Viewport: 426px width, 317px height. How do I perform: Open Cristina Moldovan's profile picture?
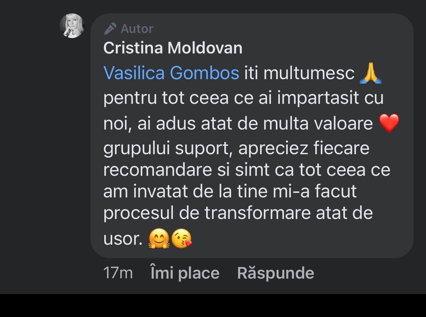pos(72,26)
